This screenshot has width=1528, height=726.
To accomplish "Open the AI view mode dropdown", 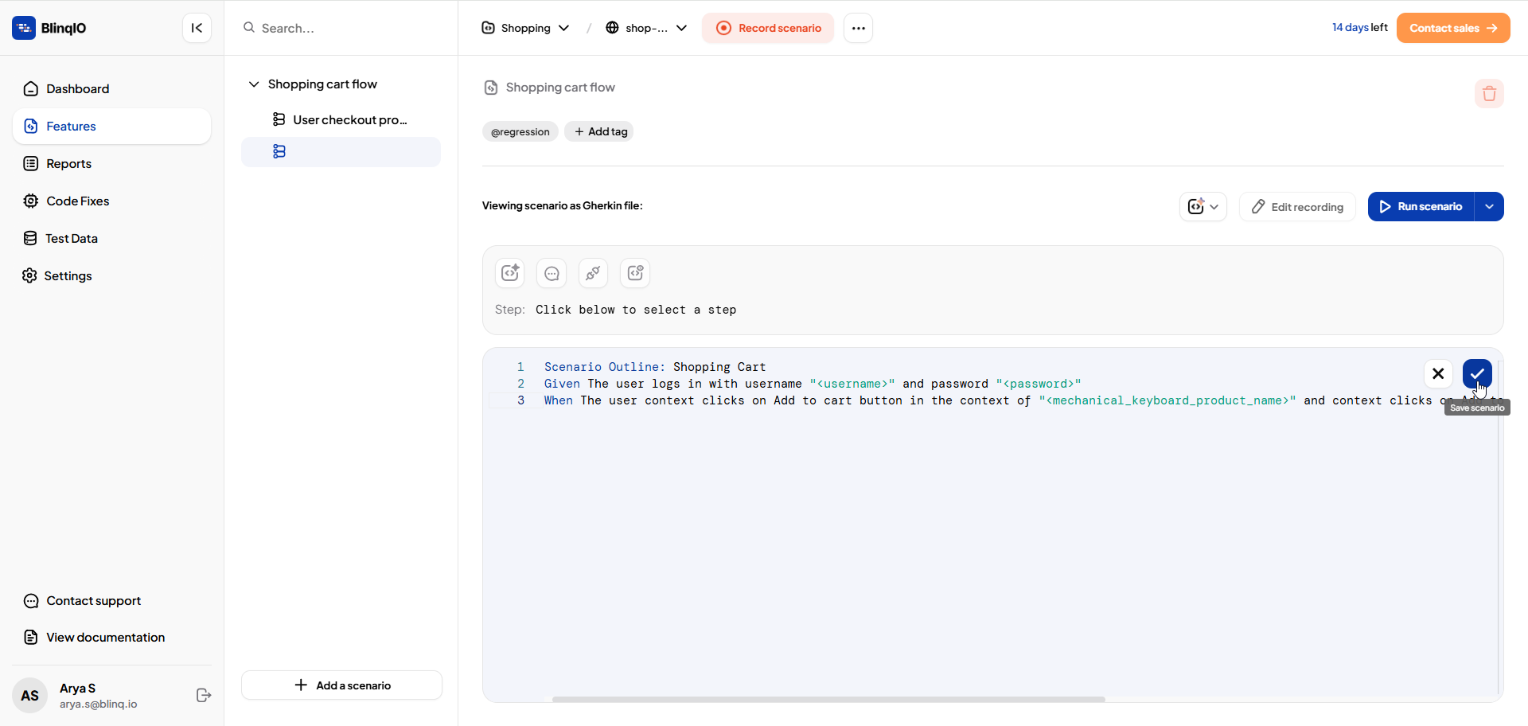I will pyautogui.click(x=1203, y=207).
